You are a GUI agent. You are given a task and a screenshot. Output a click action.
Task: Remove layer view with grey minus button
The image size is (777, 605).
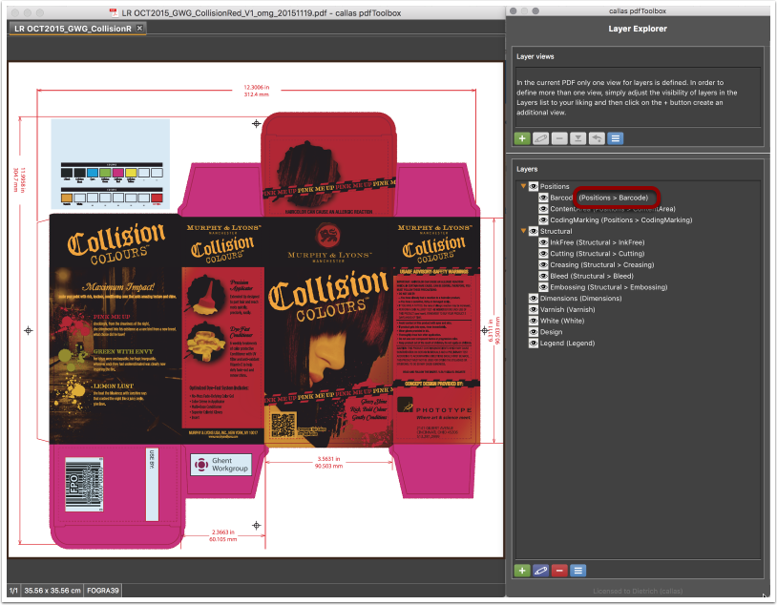coord(559,138)
